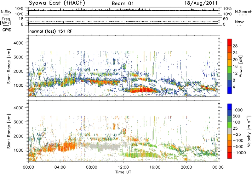Screen dimensions: 252x174
Task: Click the '60' Nave axis tick
Action: [x=225, y=19]
